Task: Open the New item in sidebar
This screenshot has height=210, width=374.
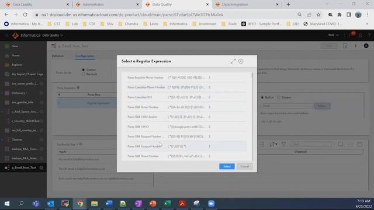Action: [16, 46]
